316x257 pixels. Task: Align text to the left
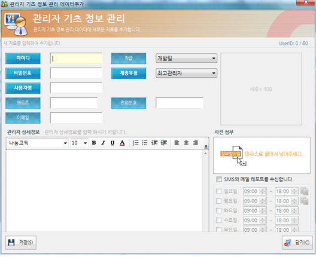[177, 143]
